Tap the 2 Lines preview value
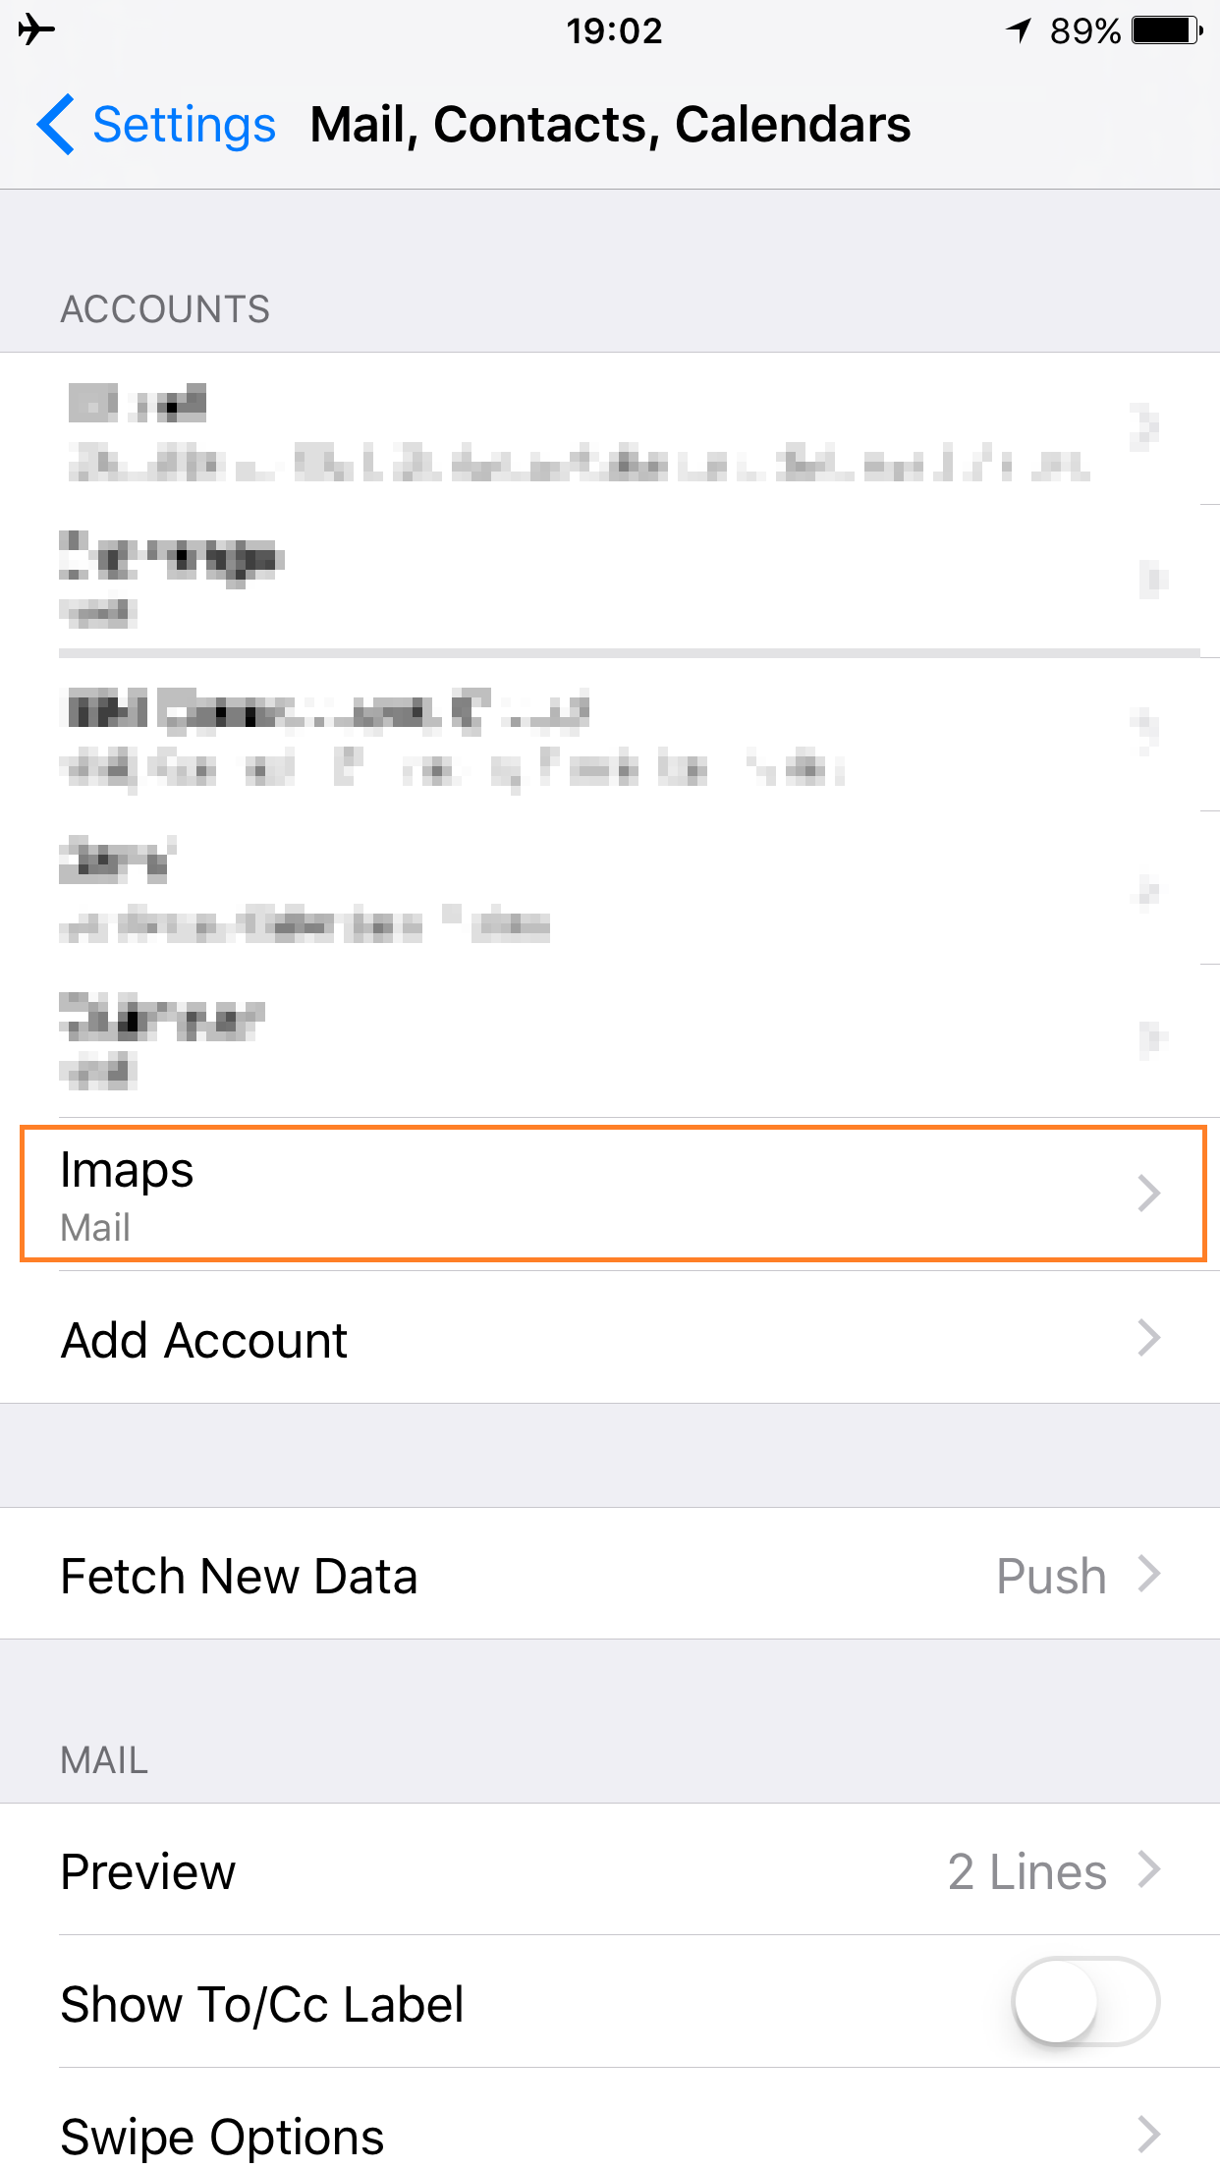This screenshot has height=2169, width=1220. [x=1026, y=1871]
